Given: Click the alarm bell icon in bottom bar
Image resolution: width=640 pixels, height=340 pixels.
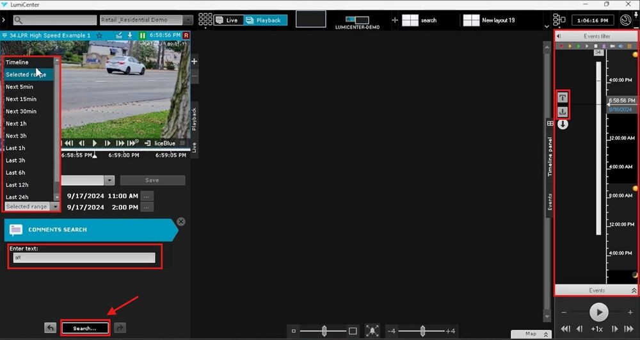Looking at the screenshot, I should (372, 330).
